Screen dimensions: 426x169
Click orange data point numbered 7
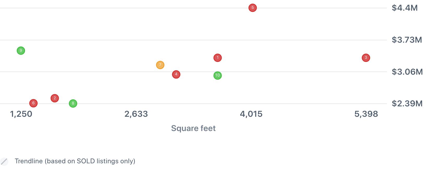click(x=160, y=65)
